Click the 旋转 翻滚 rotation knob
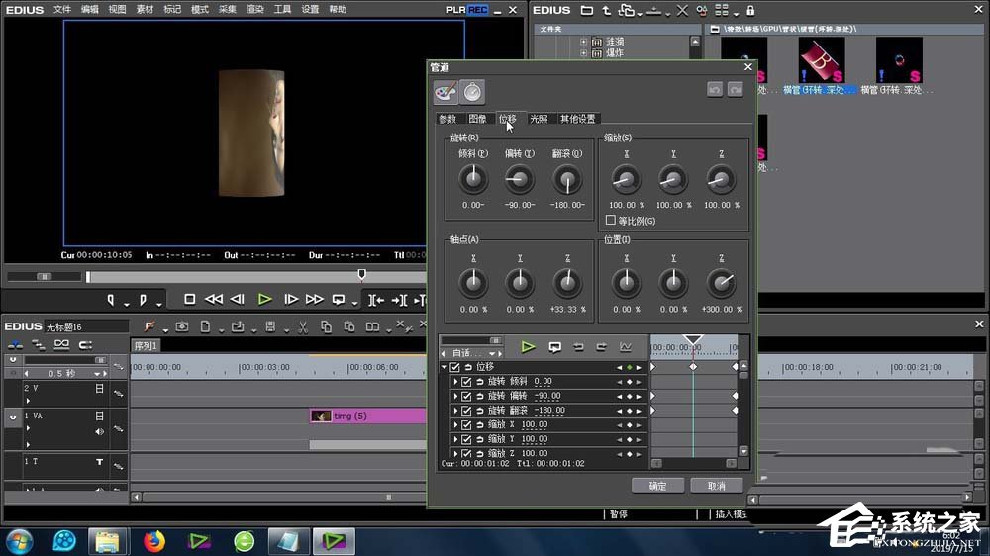 [x=566, y=180]
